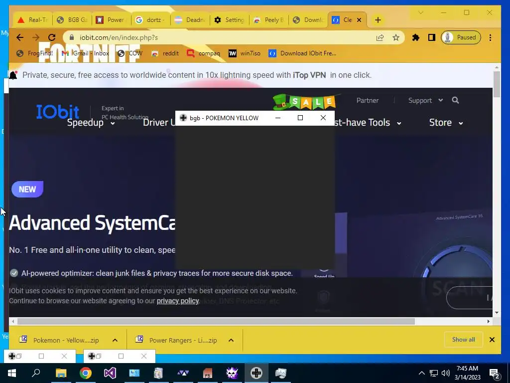Close the active Cle tab

[359, 20]
